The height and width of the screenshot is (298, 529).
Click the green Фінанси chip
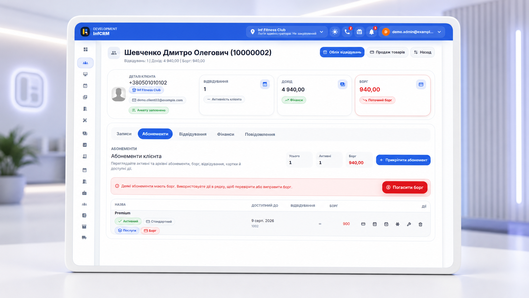294,100
